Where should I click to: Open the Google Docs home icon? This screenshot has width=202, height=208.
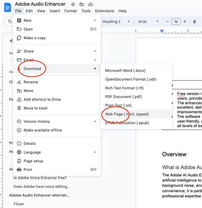click(x=7, y=7)
